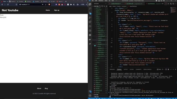Switch to the PROBLEMS panel tab
This screenshot has height=99, width=177.
pyautogui.click(x=112, y=69)
